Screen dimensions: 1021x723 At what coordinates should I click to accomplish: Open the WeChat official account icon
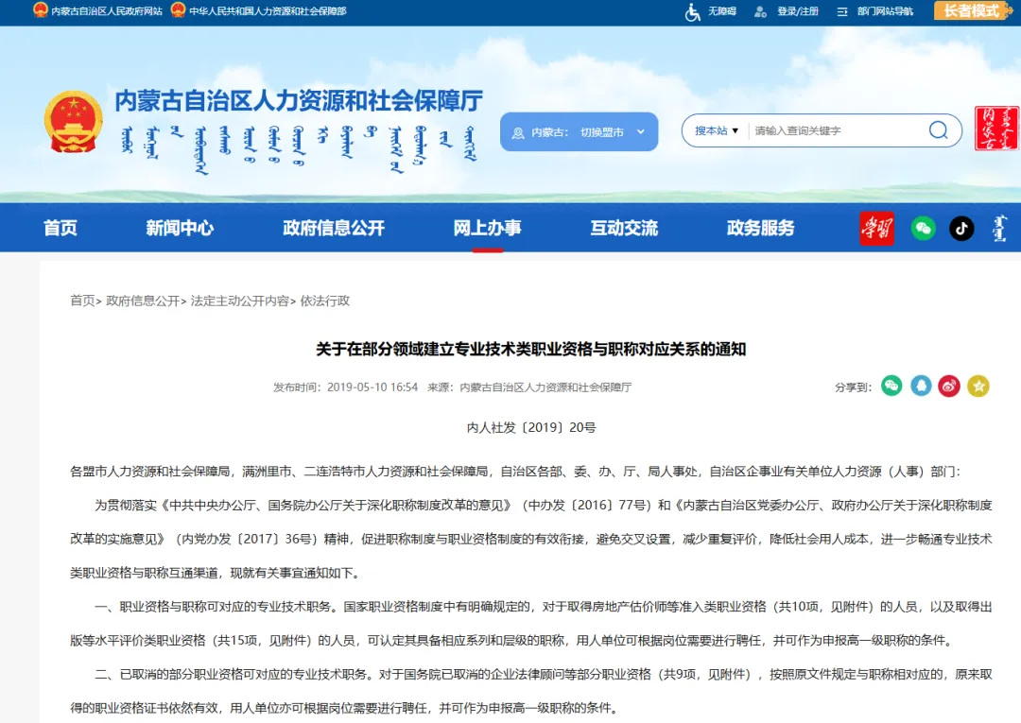tap(924, 228)
